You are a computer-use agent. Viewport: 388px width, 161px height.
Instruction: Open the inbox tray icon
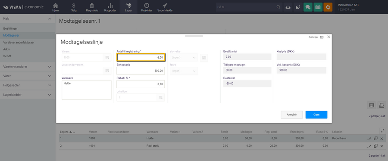pos(288,7)
